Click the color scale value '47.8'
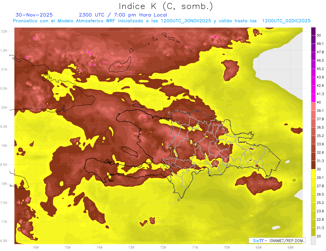This screenshot has height=251, width=326. point(320,52)
